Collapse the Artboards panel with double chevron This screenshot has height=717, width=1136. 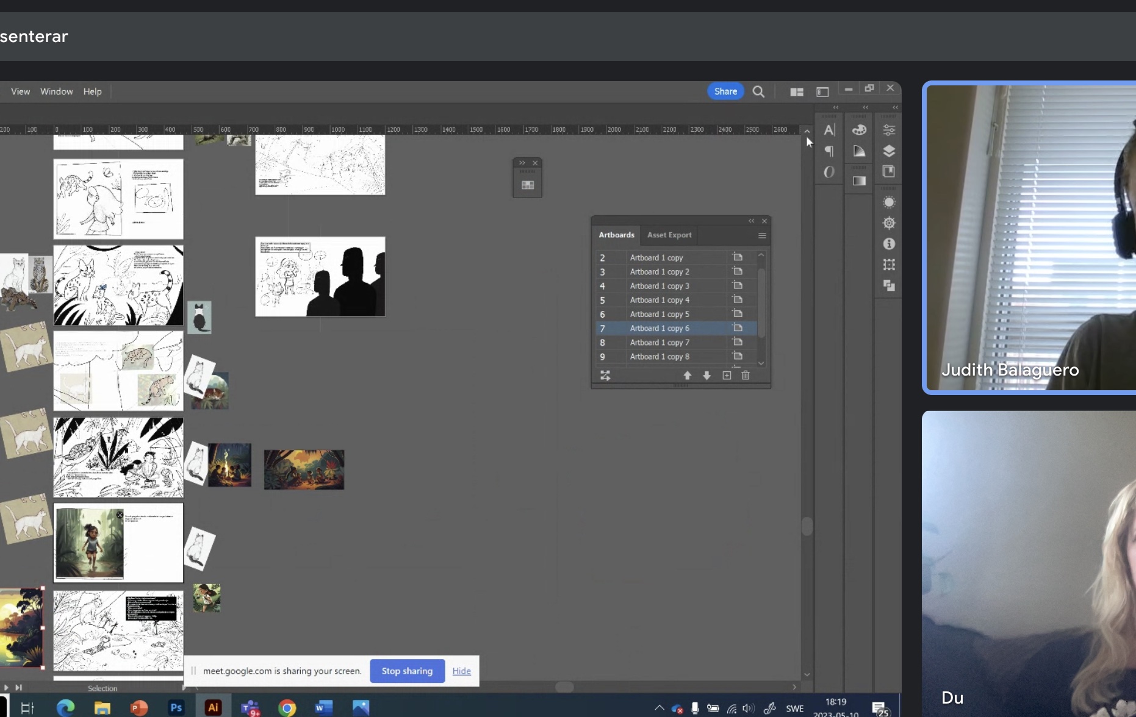point(752,221)
